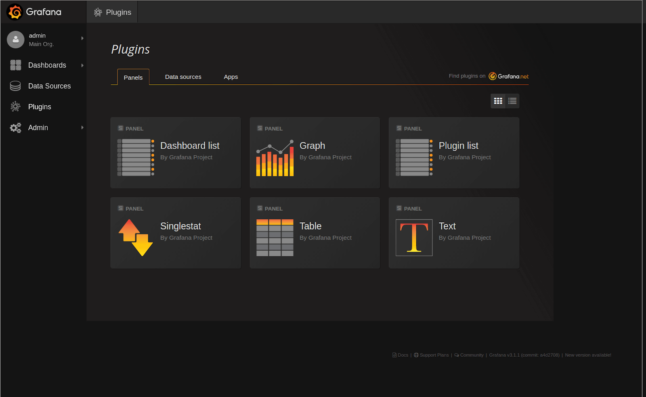Toggle grid view for plugin list

click(498, 101)
